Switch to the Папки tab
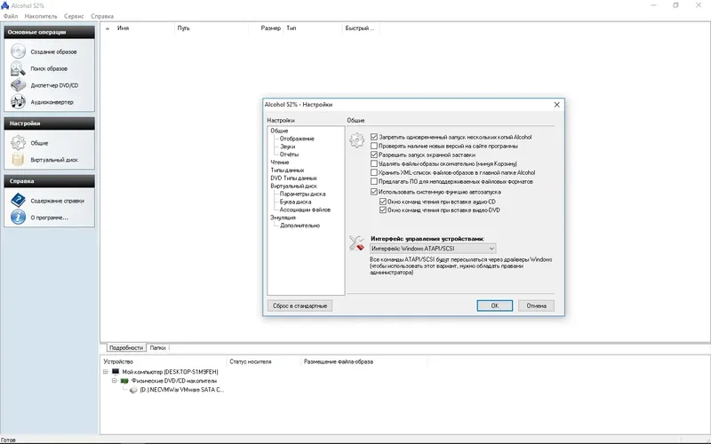711x444 pixels. pos(158,348)
